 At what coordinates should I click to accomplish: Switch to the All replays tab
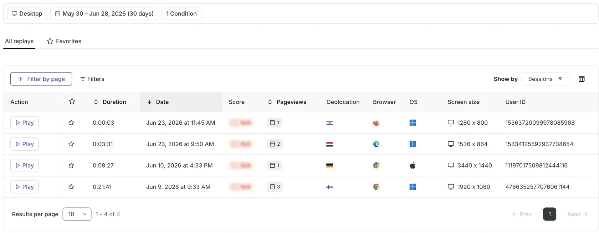tap(19, 41)
